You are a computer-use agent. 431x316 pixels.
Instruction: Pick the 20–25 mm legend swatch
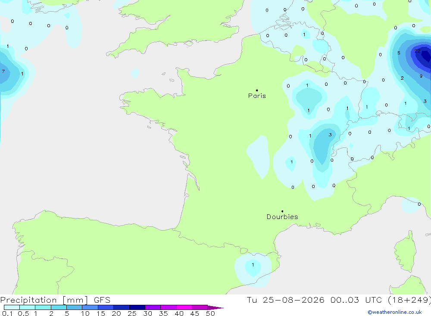[x=122, y=307]
